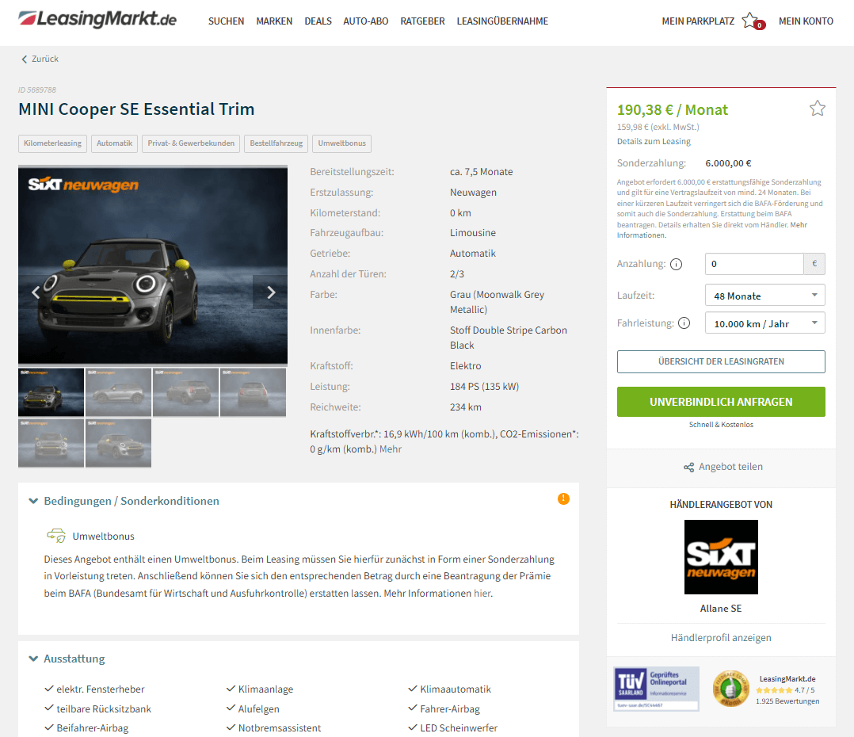
Task: Click the orange warning icon in Bedingungen
Action: 563,499
